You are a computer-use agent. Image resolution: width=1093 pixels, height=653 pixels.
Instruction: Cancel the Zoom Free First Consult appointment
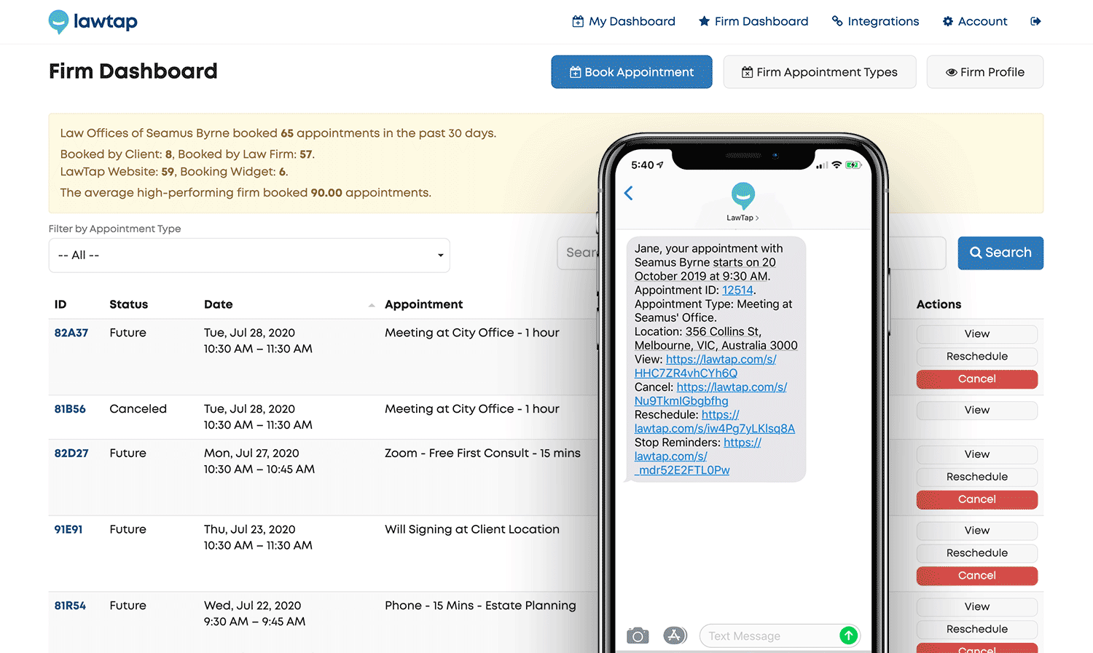click(977, 499)
